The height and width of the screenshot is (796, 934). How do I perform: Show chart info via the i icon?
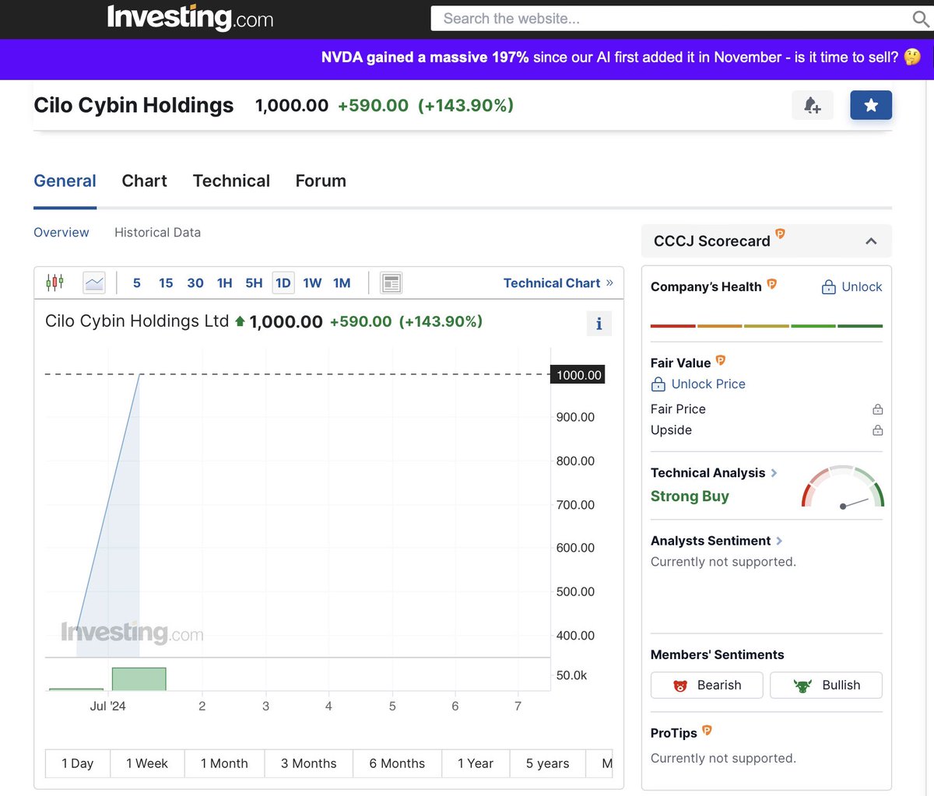(599, 324)
